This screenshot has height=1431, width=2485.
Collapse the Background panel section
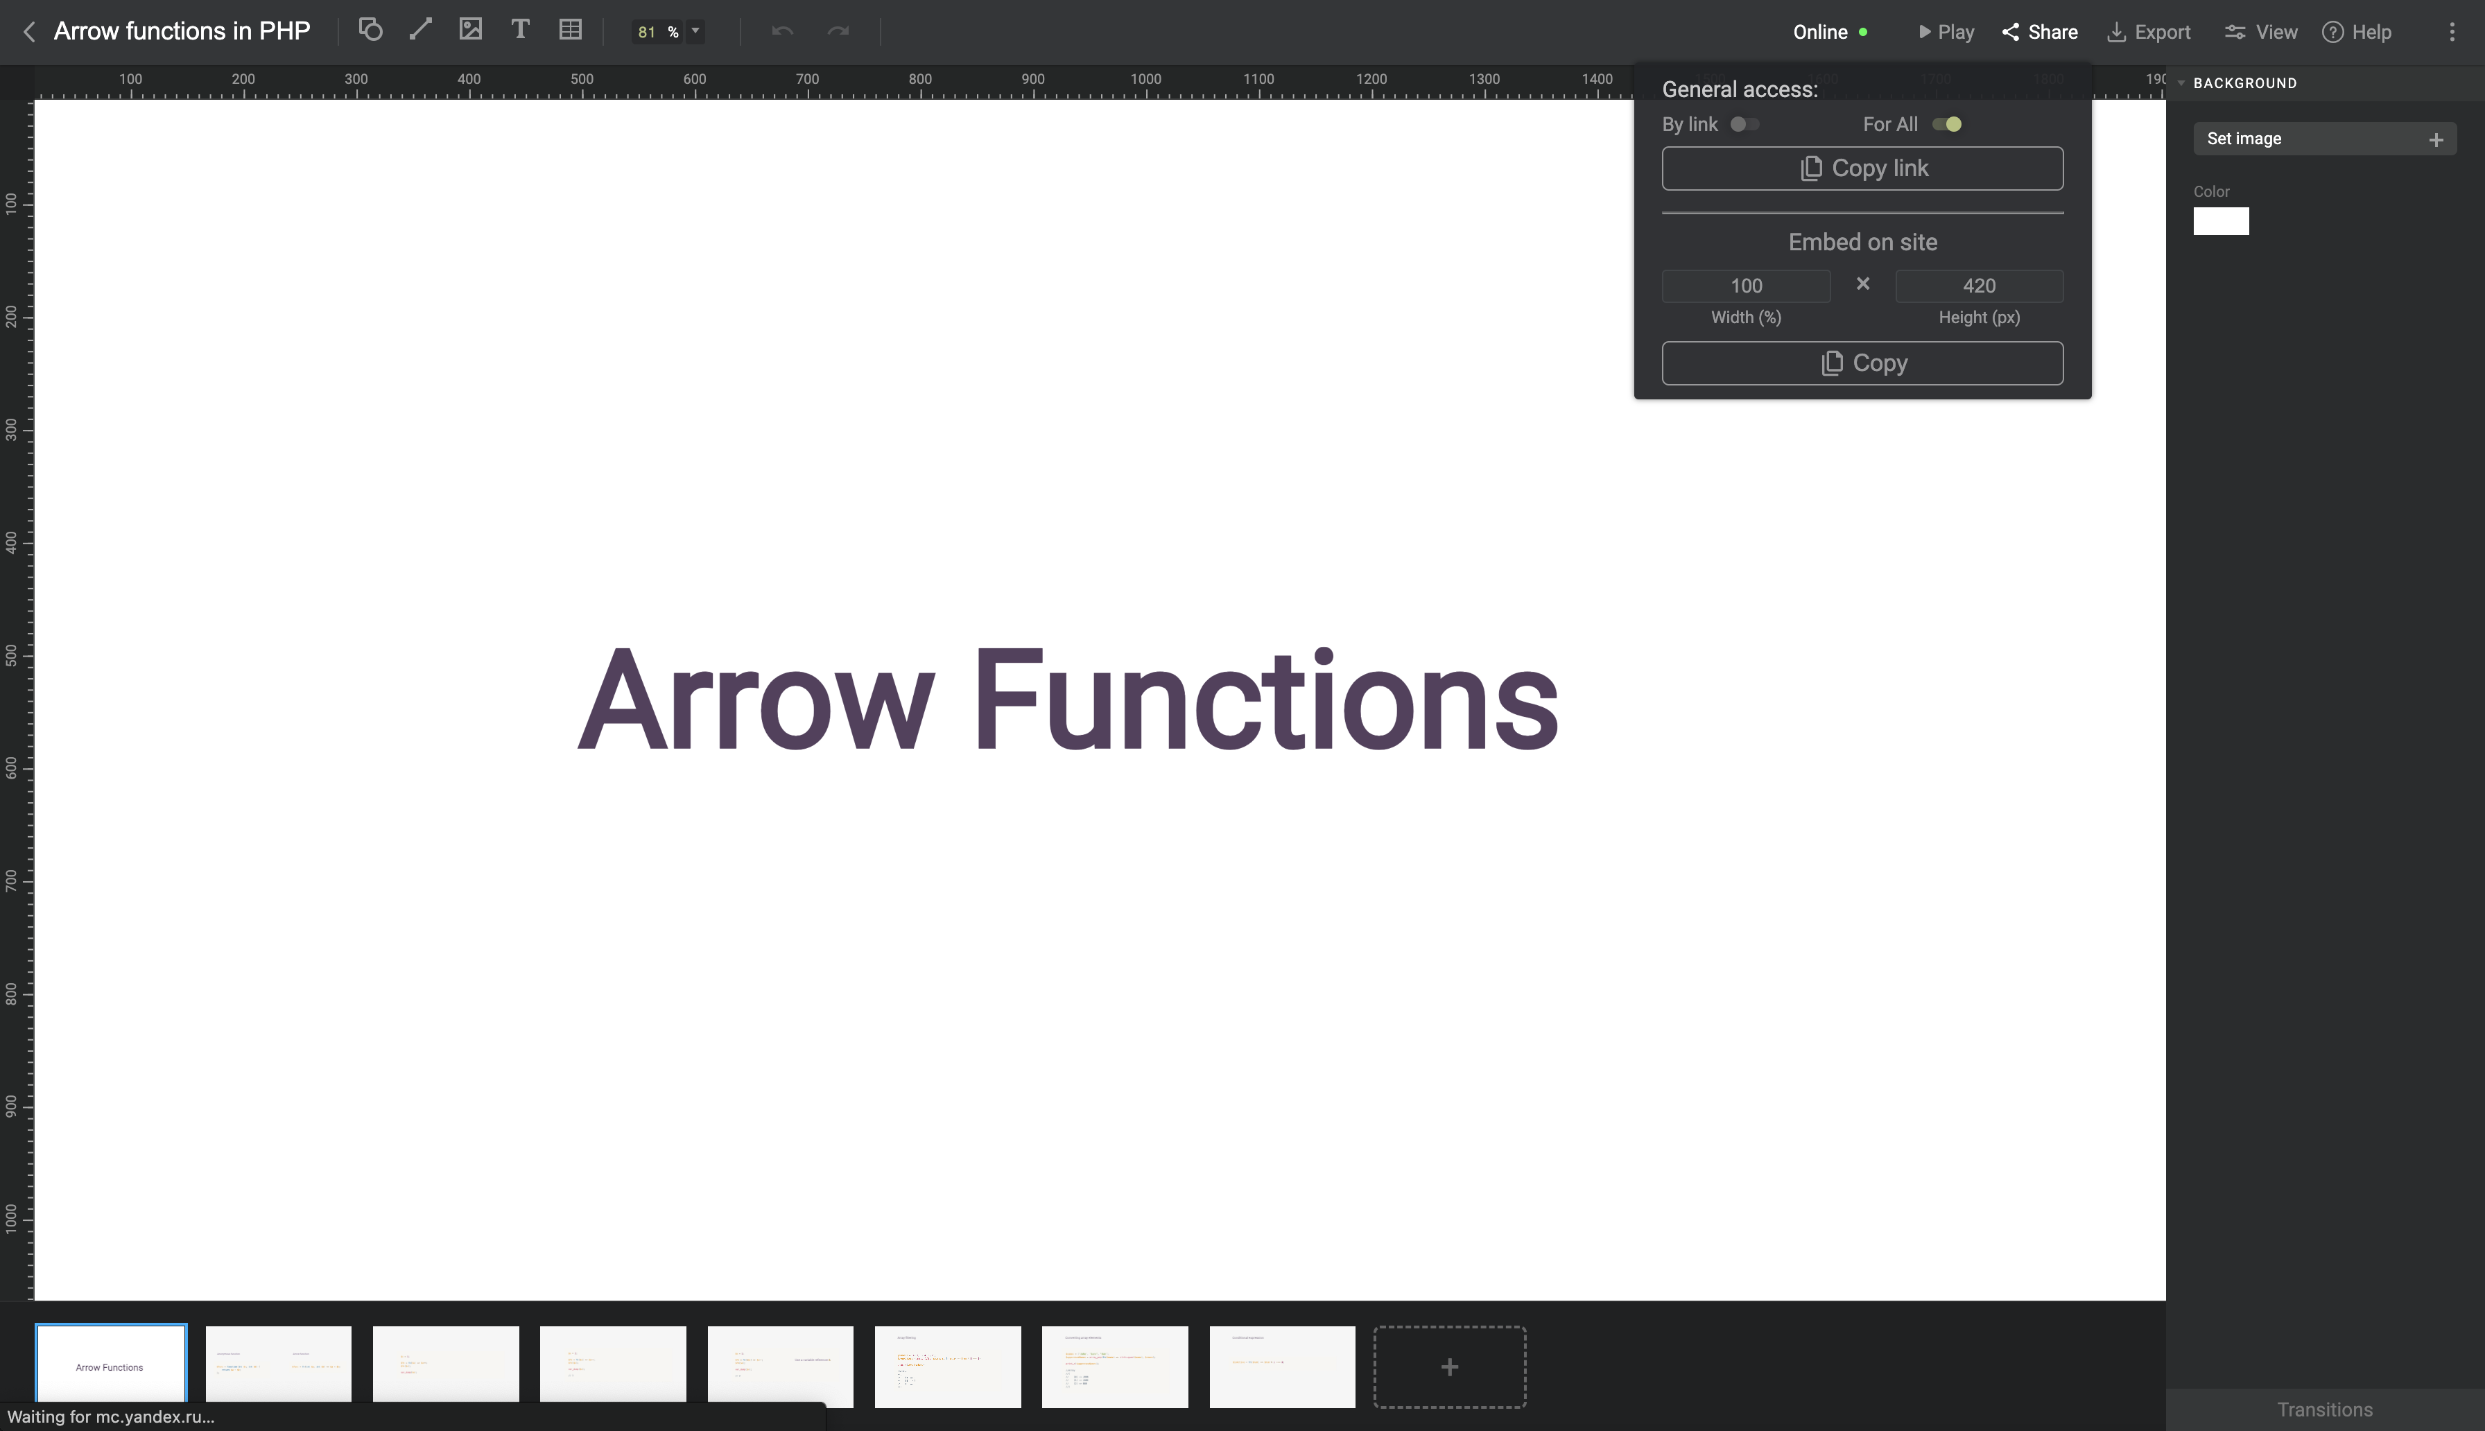coord(2181,83)
